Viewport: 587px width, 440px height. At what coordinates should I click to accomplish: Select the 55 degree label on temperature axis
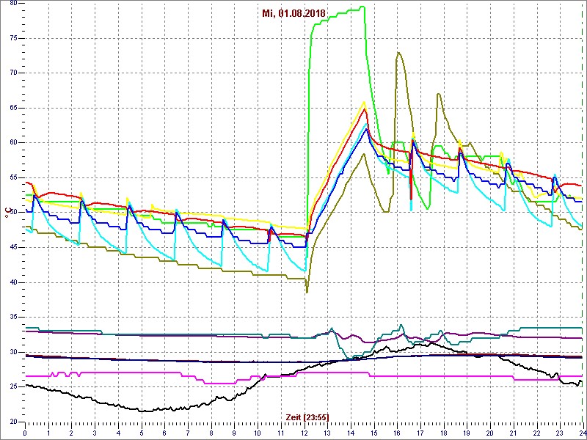coord(12,177)
